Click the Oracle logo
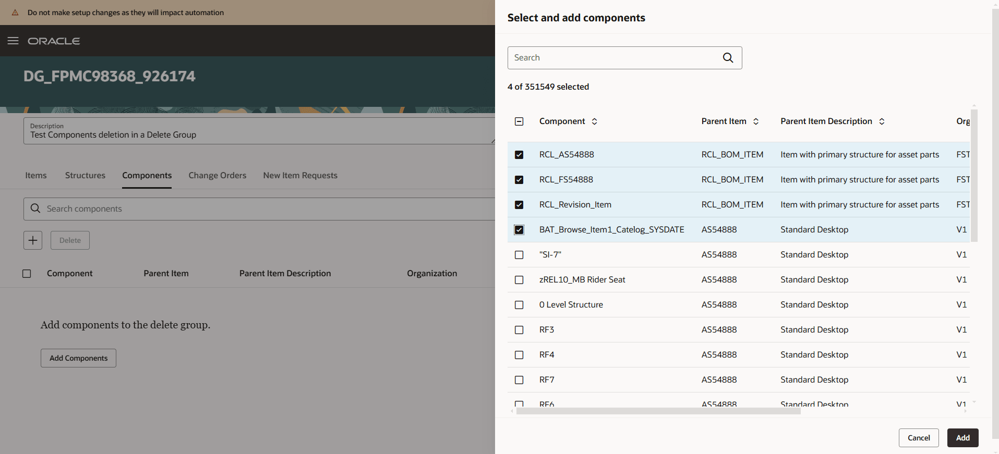 tap(54, 41)
